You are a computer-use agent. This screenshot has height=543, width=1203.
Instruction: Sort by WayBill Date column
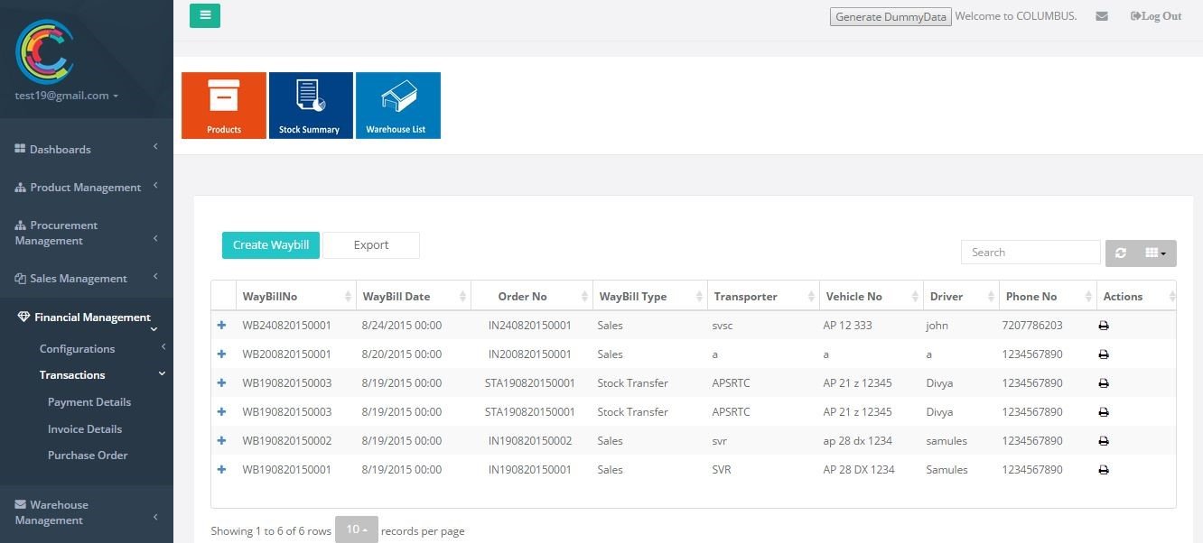point(413,296)
